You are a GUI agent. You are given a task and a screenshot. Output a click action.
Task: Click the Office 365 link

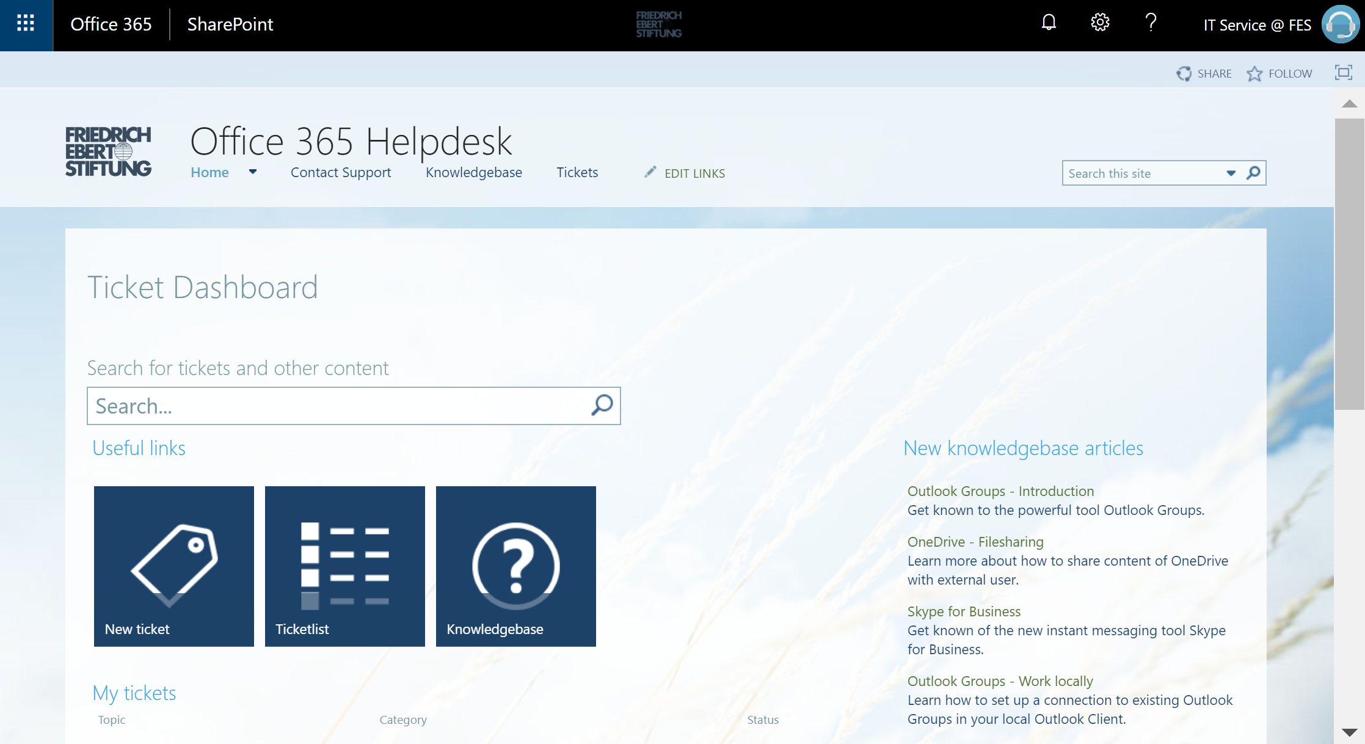coord(111,24)
